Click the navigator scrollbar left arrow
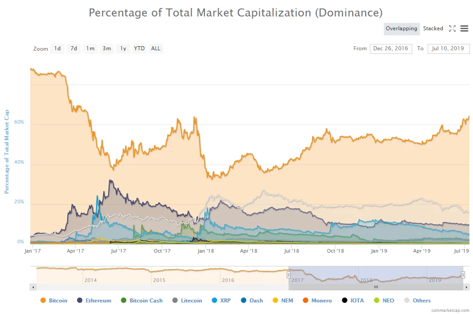This screenshot has height=314, width=473. pyautogui.click(x=33, y=287)
